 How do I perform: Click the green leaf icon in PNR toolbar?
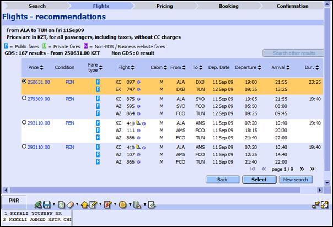[x=39, y=204]
